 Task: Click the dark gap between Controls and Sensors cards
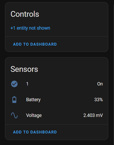pos(56,55)
